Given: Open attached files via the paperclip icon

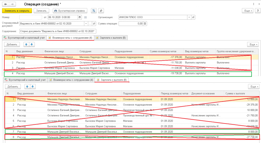Looking at the screenshot, I should [x=101, y=11].
